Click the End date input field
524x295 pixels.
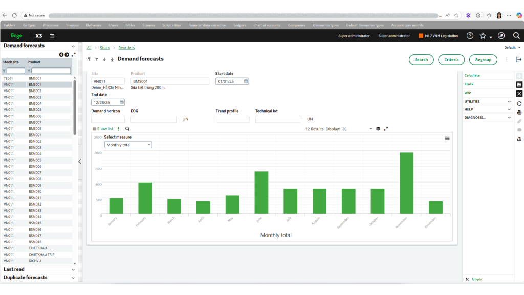105,102
